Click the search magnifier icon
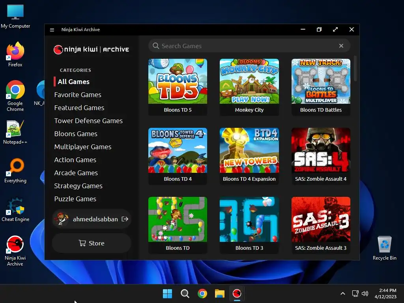Screen dimensions: 404x303 [155, 46]
